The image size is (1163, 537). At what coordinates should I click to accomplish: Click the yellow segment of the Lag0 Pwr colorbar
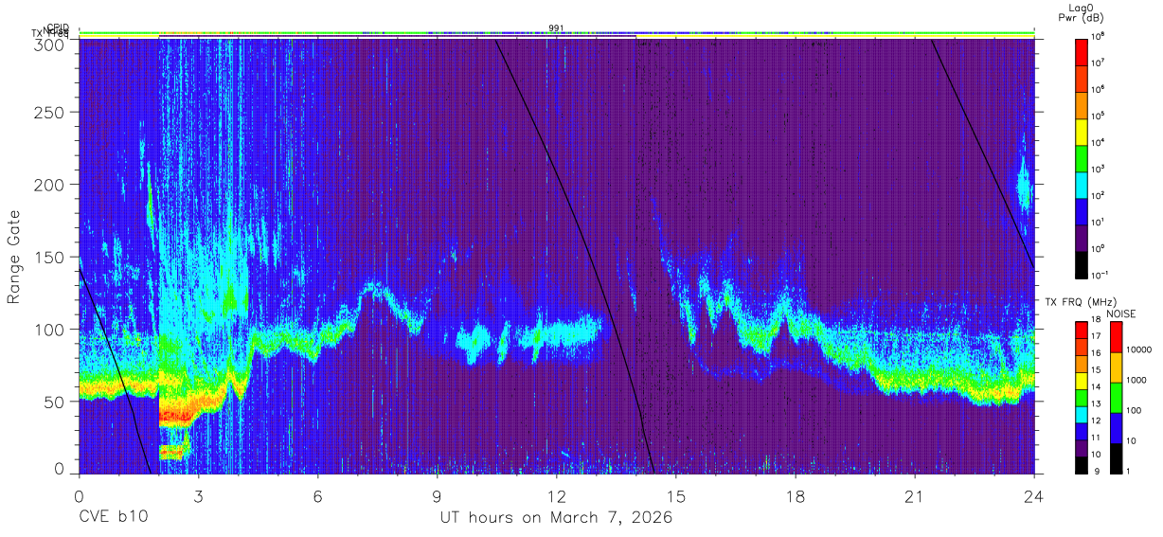tap(1082, 132)
